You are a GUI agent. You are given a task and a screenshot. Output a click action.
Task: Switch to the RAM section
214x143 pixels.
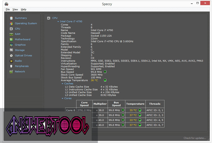(18, 34)
